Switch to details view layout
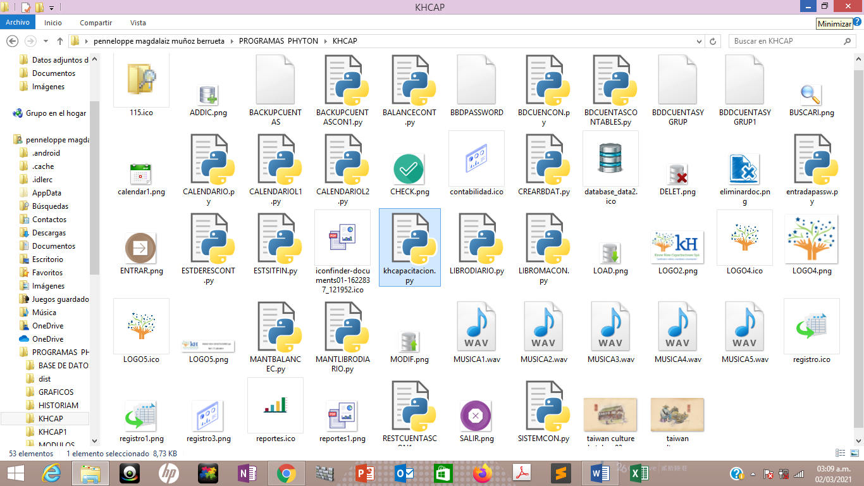This screenshot has height=486, width=864. click(x=841, y=453)
